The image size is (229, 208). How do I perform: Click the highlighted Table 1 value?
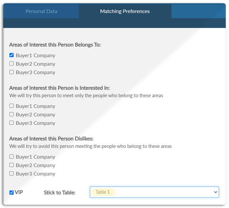pyautogui.click(x=103, y=192)
